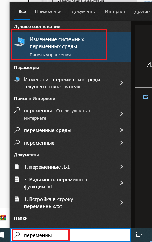Image resolution: width=152 pixels, height=242 pixels.
Task: Click the open-in-new-window icon in preview pane
Action: 146,97
